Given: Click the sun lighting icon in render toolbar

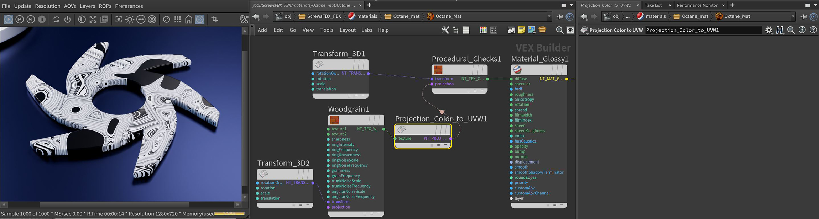Looking at the screenshot, I should click(x=130, y=19).
